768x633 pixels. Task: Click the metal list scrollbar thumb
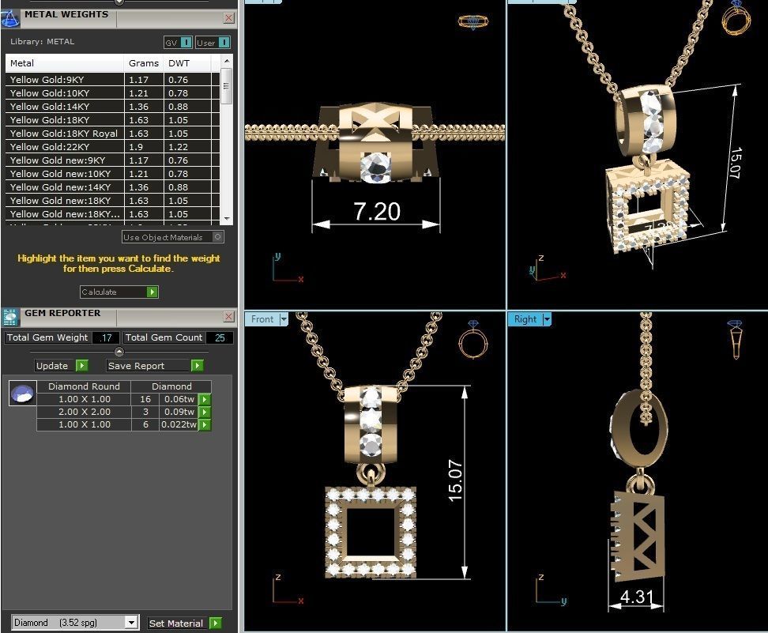click(226, 86)
